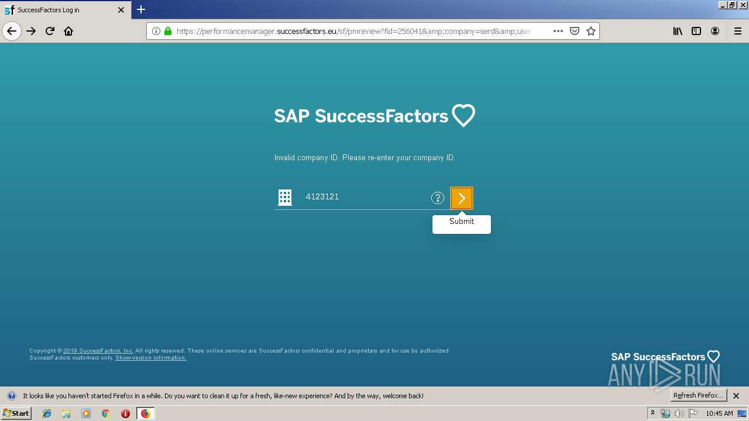Open the volume speaker tray icon
Screen dimensions: 749x421
(x=679, y=413)
